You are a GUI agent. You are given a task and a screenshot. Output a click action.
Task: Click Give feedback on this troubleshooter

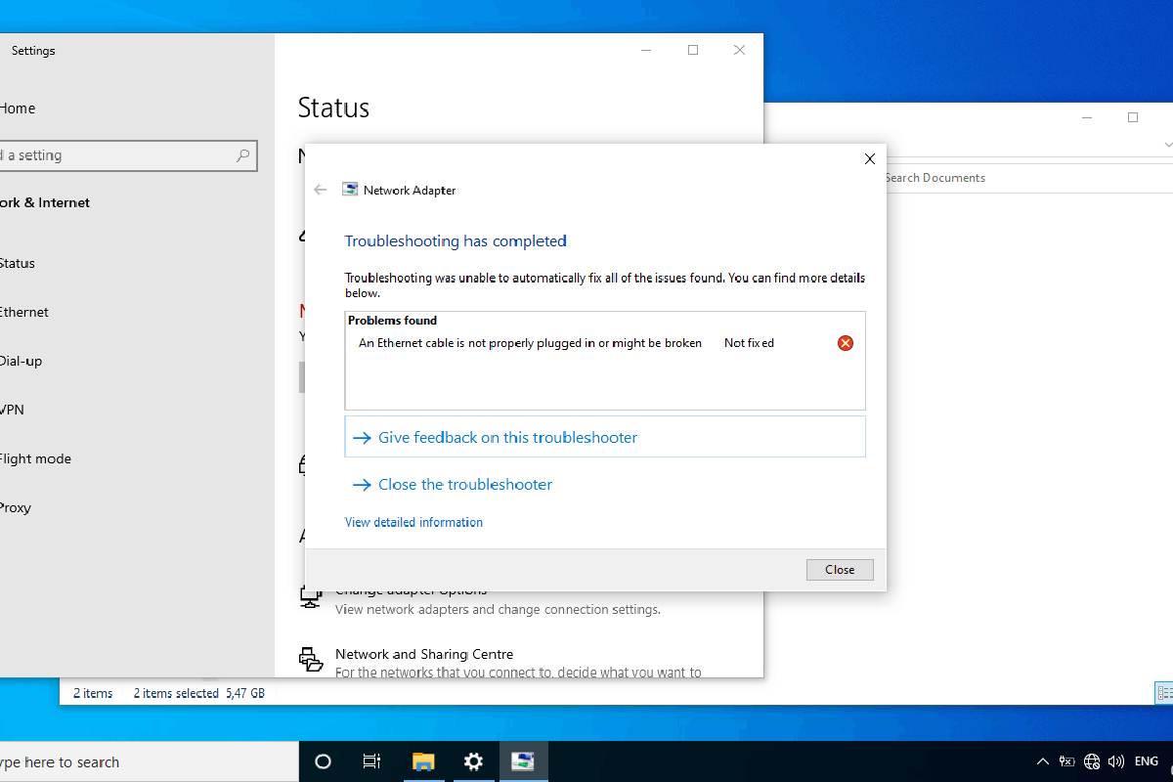coord(507,437)
